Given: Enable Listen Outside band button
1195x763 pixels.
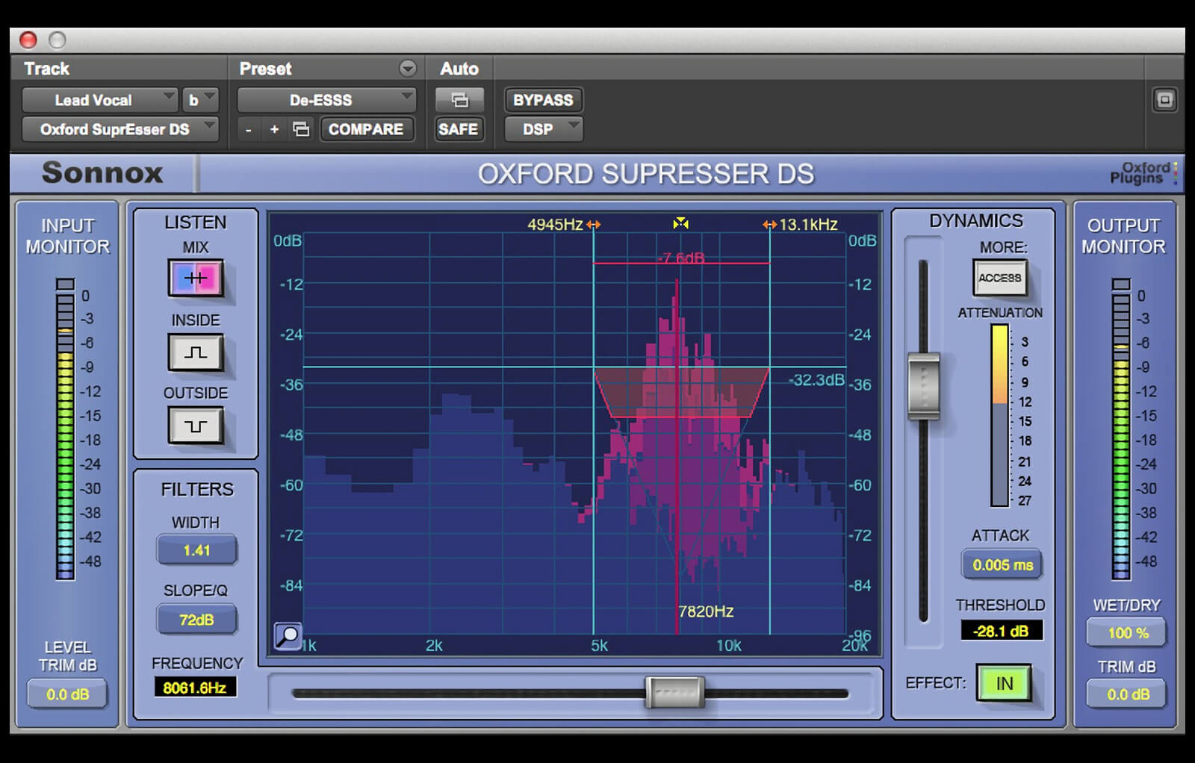Looking at the screenshot, I should click(x=196, y=425).
